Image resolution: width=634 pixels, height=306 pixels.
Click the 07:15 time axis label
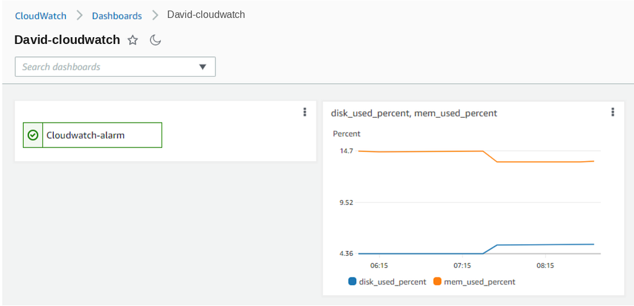click(462, 266)
